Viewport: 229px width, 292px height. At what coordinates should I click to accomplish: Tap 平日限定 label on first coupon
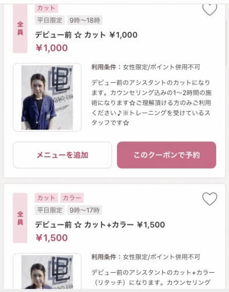[50, 20]
